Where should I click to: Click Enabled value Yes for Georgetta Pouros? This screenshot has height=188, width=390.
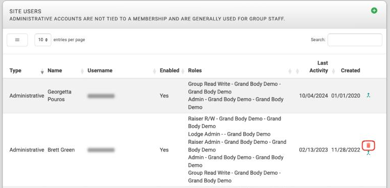pyautogui.click(x=164, y=96)
